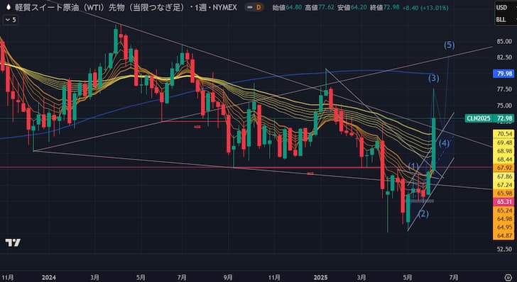Click the blue 79.98 moving average label
517x282 pixels.
(504, 74)
